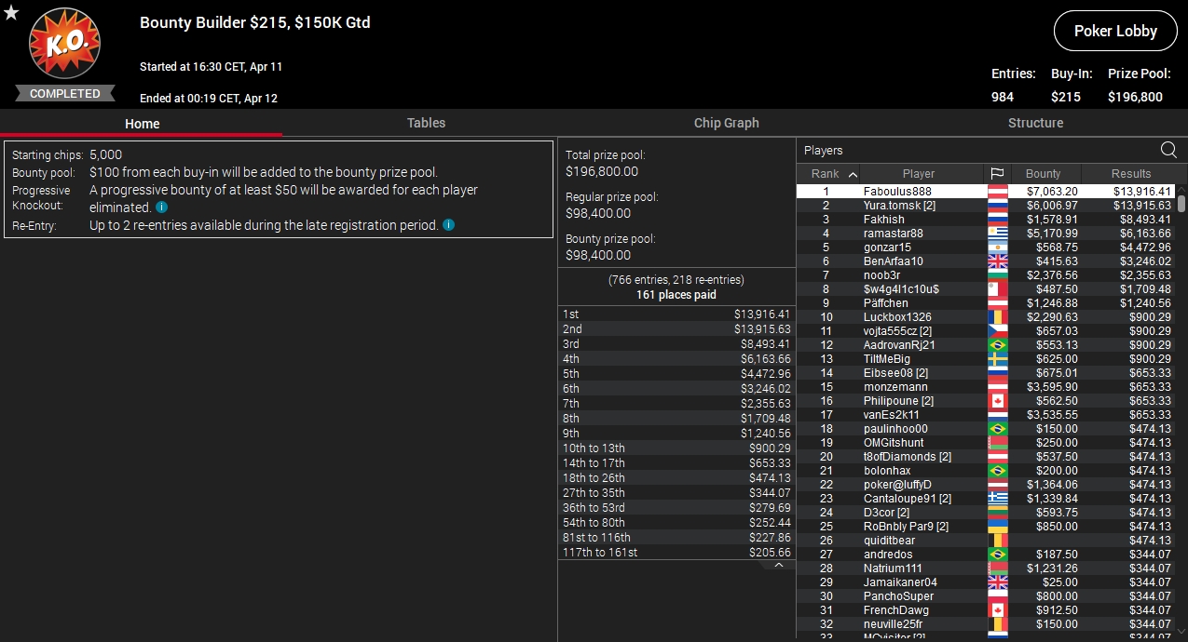Click the flag icon for ramastar88
Image resolution: width=1188 pixels, height=642 pixels.
click(997, 234)
